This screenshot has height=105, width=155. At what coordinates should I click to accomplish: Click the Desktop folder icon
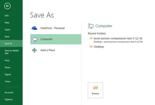coord(91,47)
